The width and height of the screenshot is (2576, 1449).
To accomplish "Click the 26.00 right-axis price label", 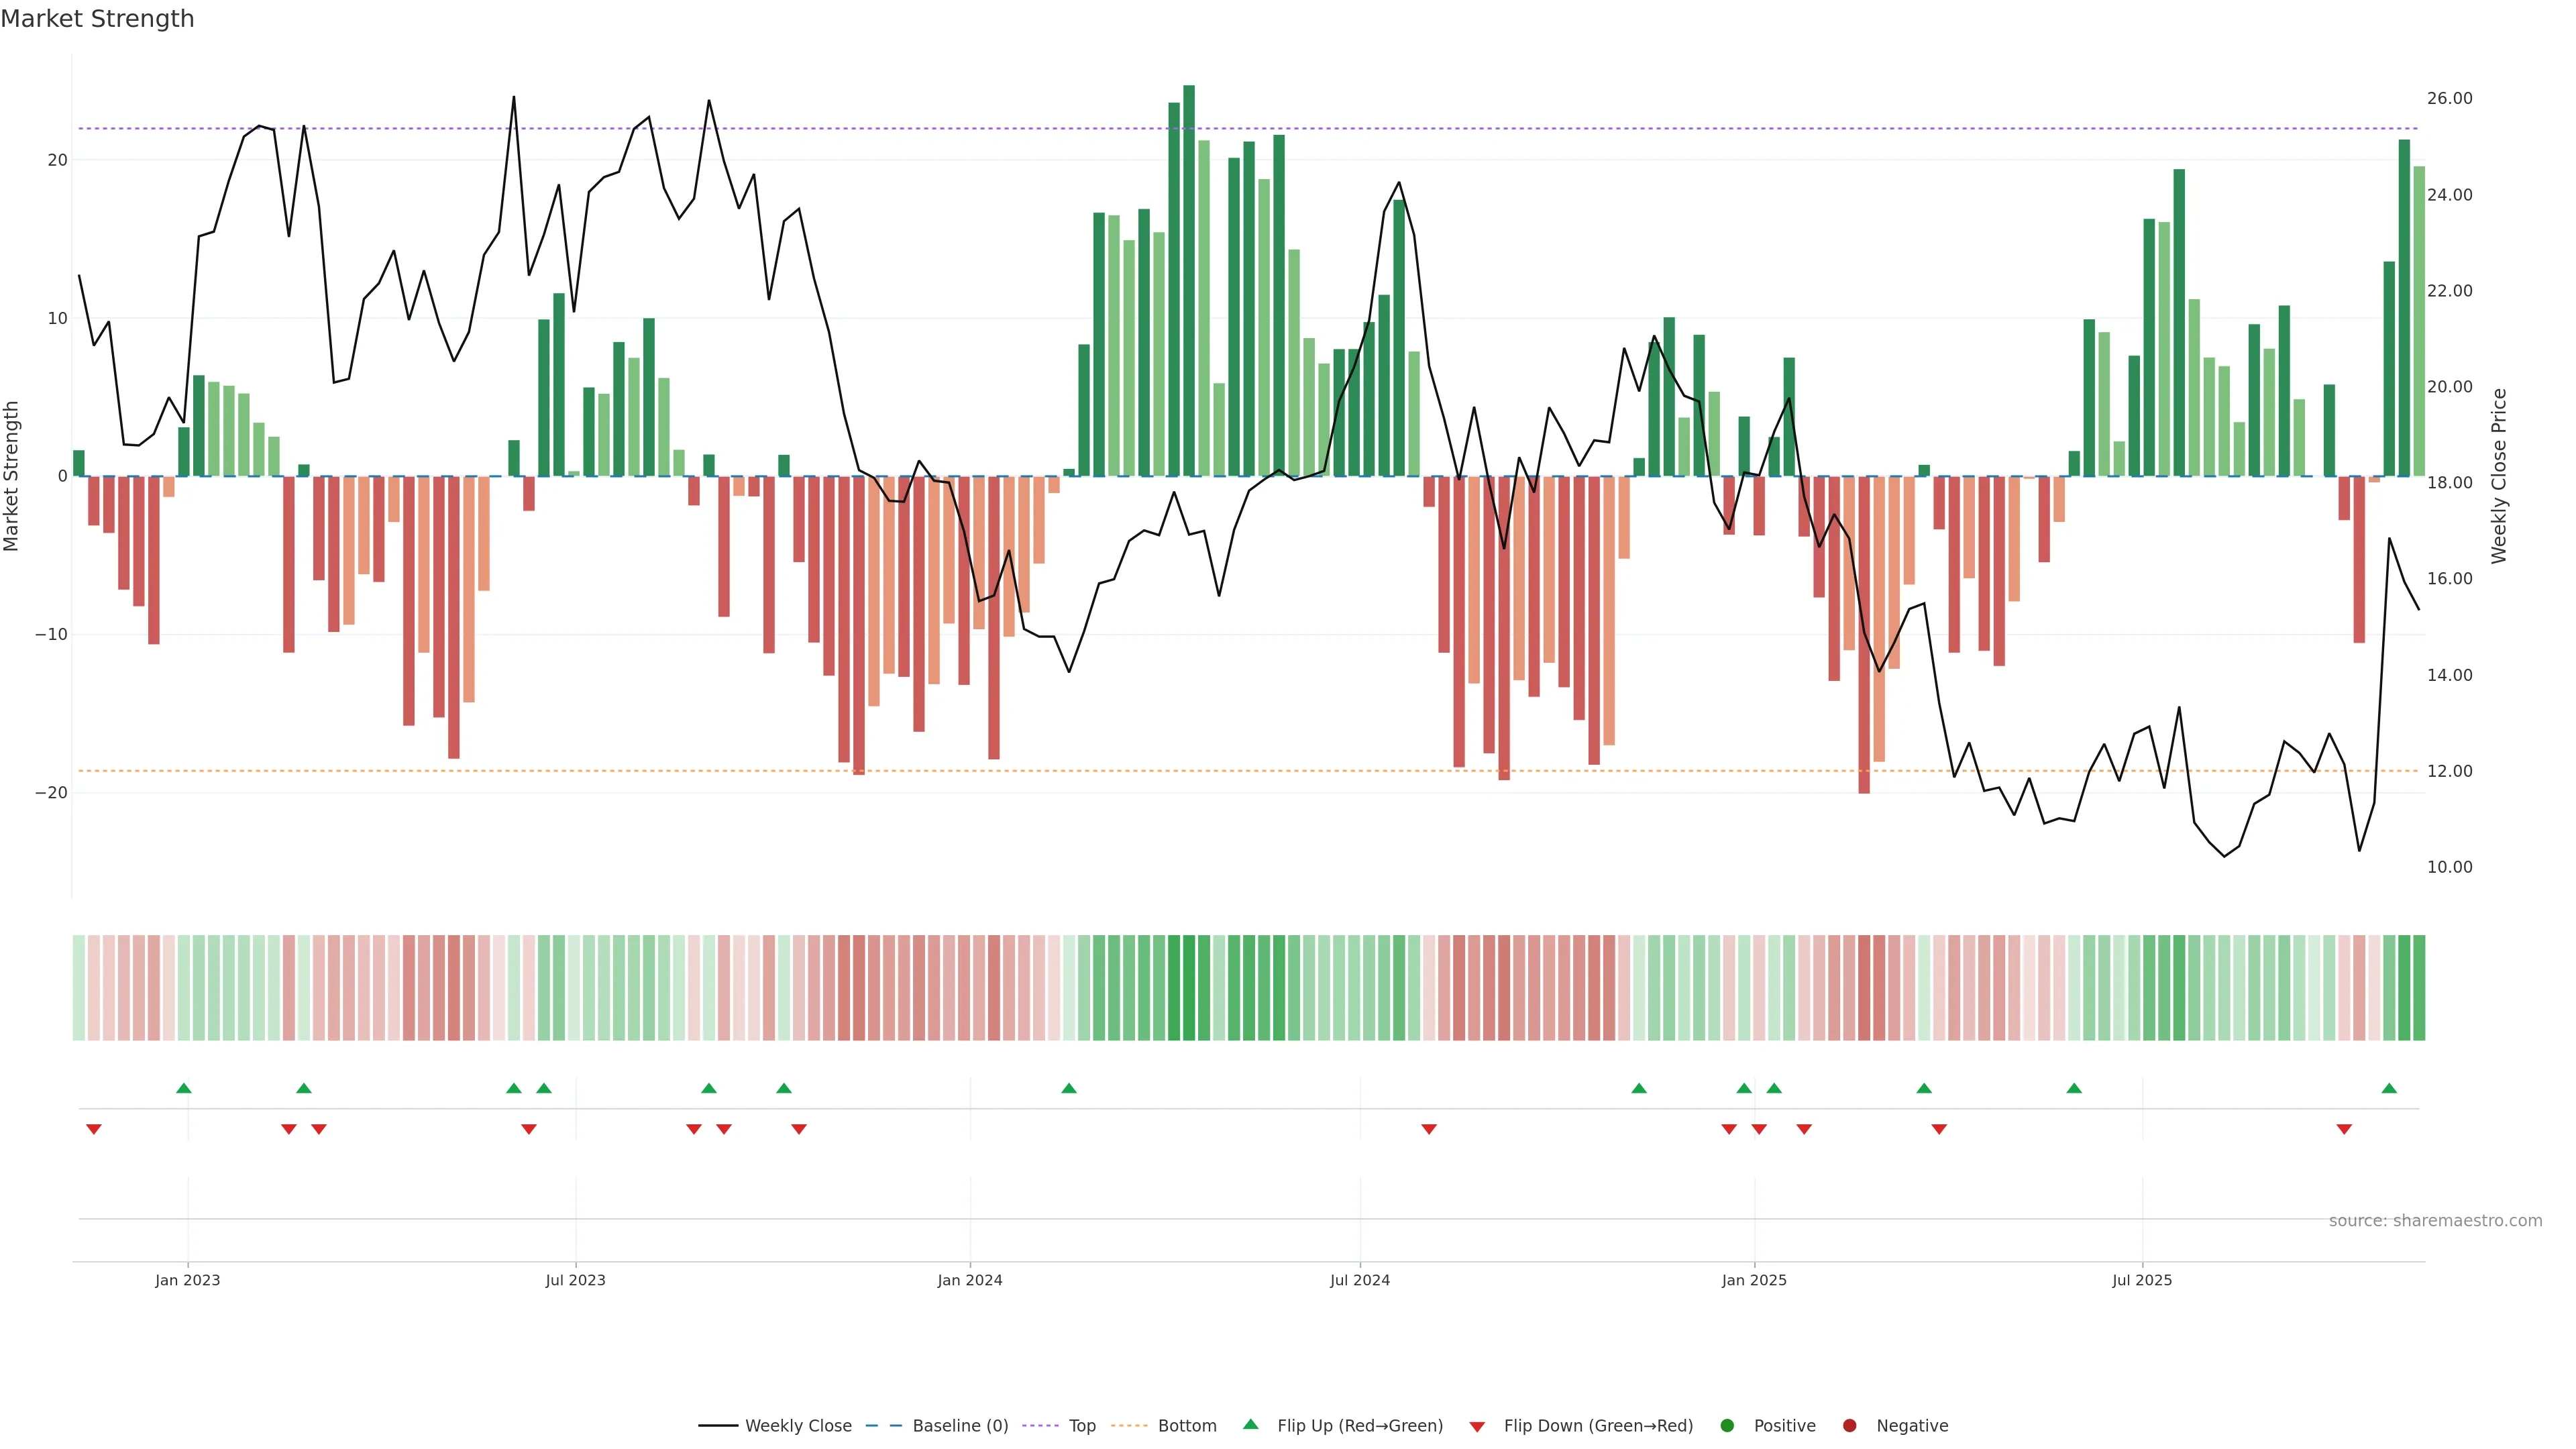I will pos(2449,98).
